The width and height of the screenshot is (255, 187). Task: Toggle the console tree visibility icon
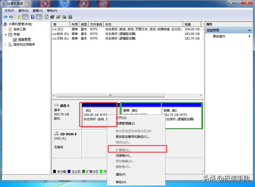pos(25,17)
